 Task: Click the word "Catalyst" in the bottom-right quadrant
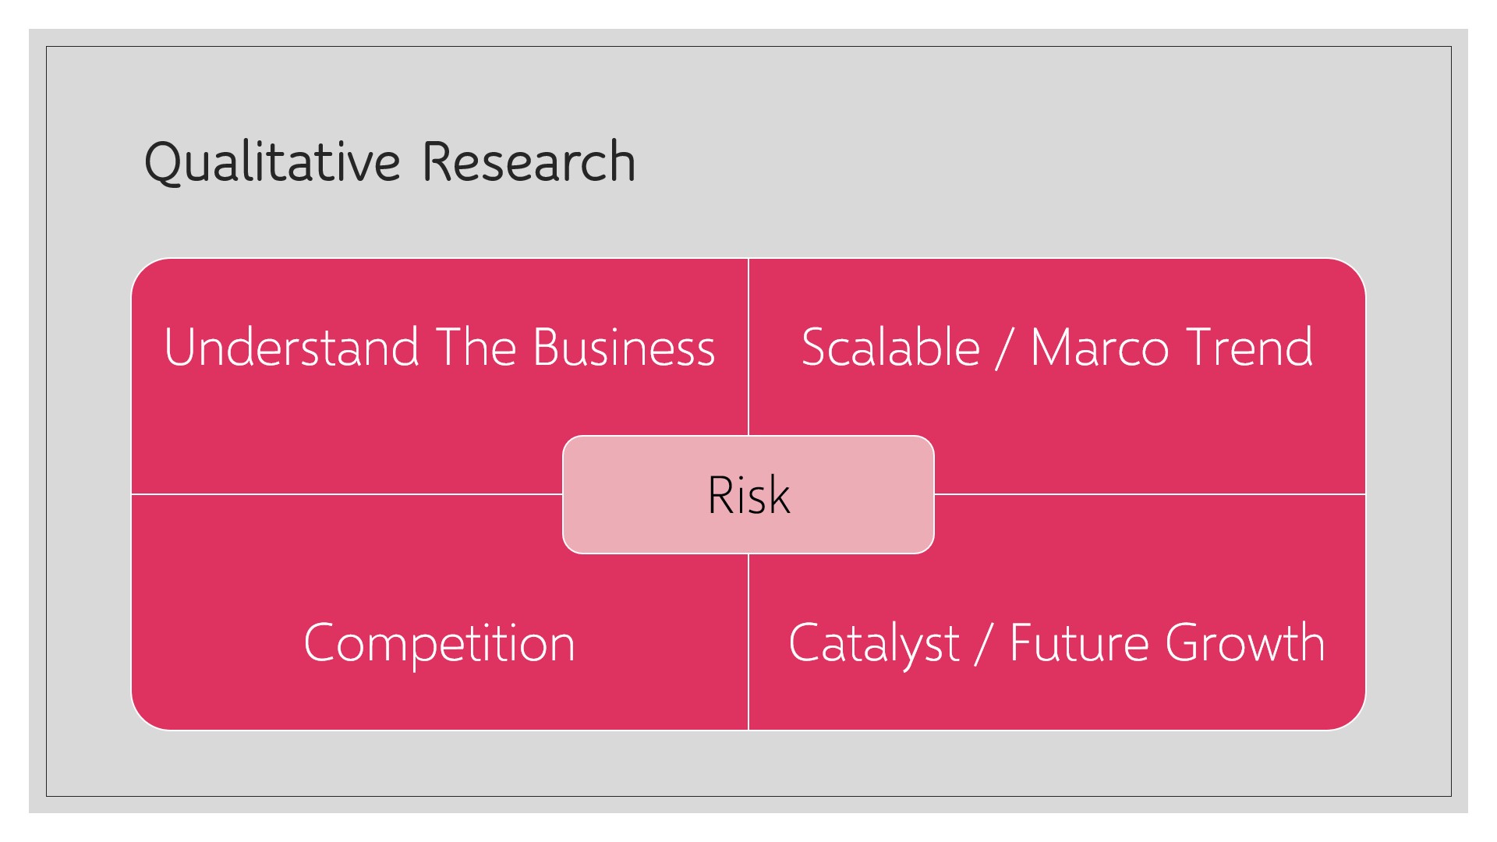873,644
